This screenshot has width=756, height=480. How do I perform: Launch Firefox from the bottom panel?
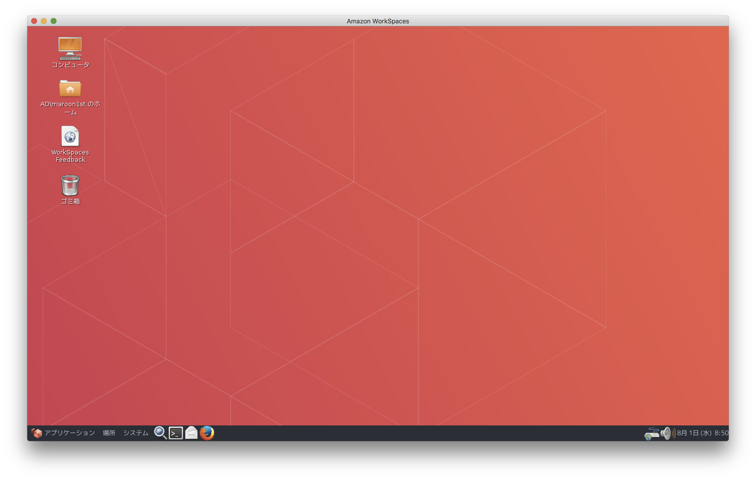(x=207, y=433)
